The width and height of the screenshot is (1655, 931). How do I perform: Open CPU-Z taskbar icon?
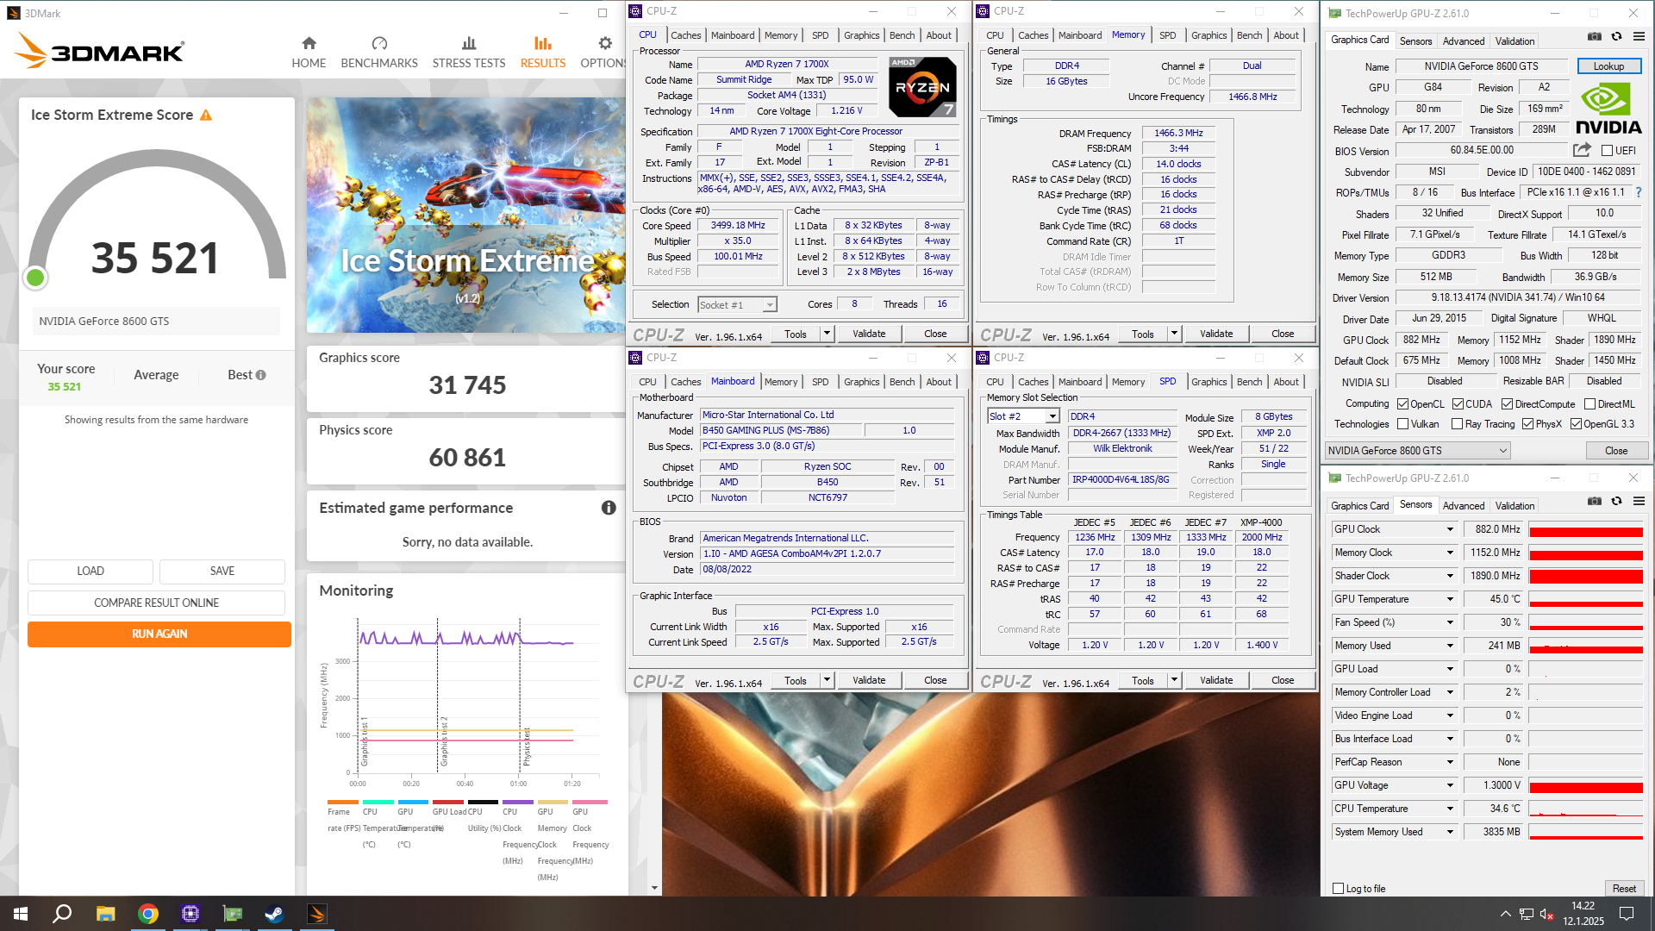[190, 914]
